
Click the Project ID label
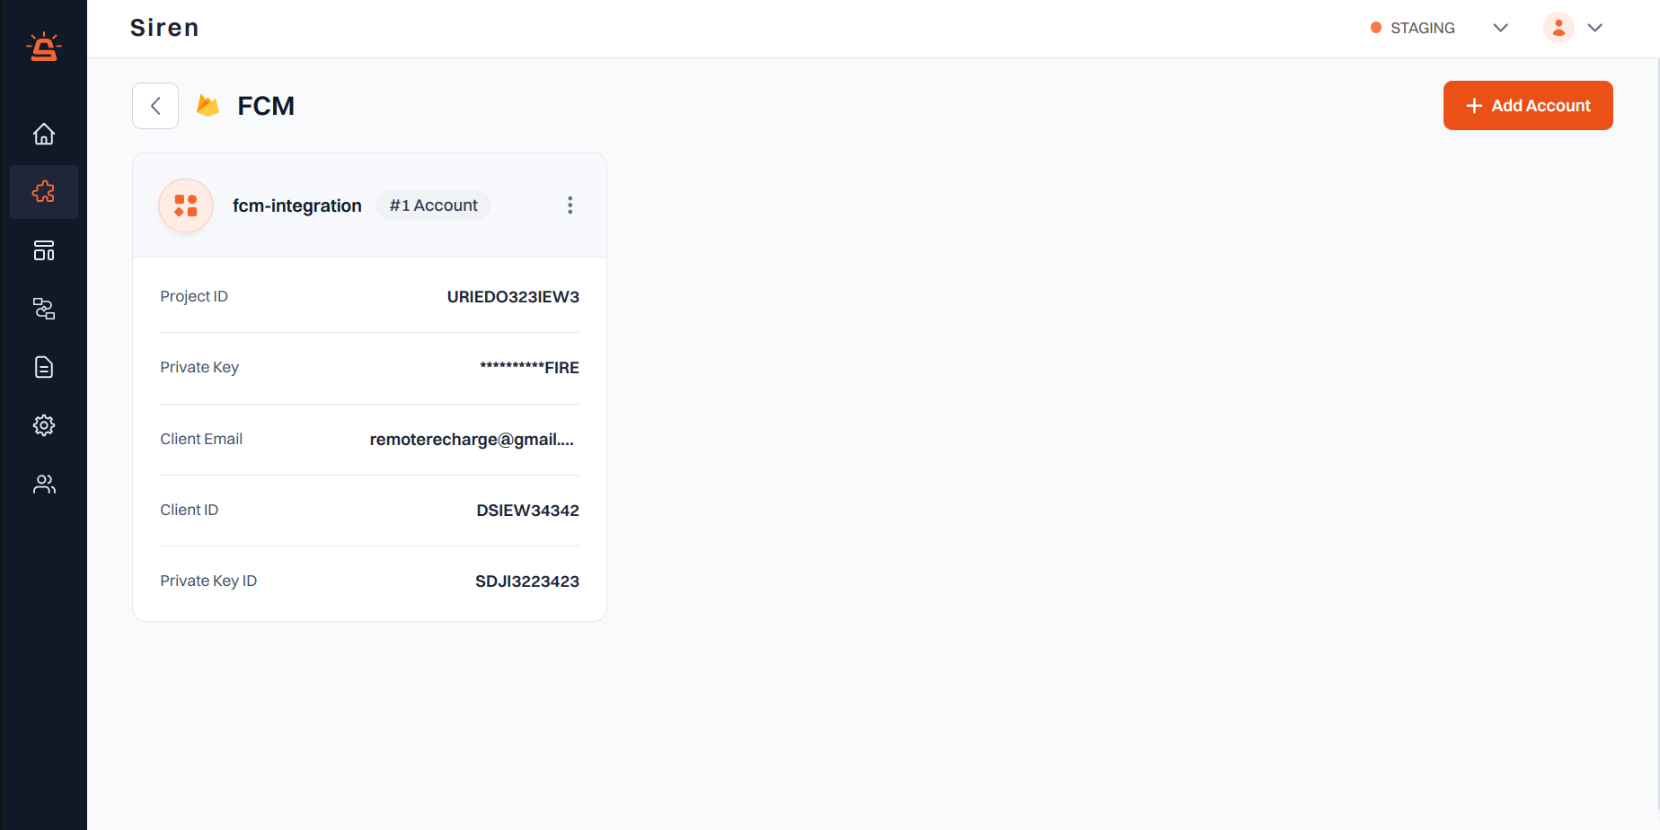pyautogui.click(x=194, y=296)
